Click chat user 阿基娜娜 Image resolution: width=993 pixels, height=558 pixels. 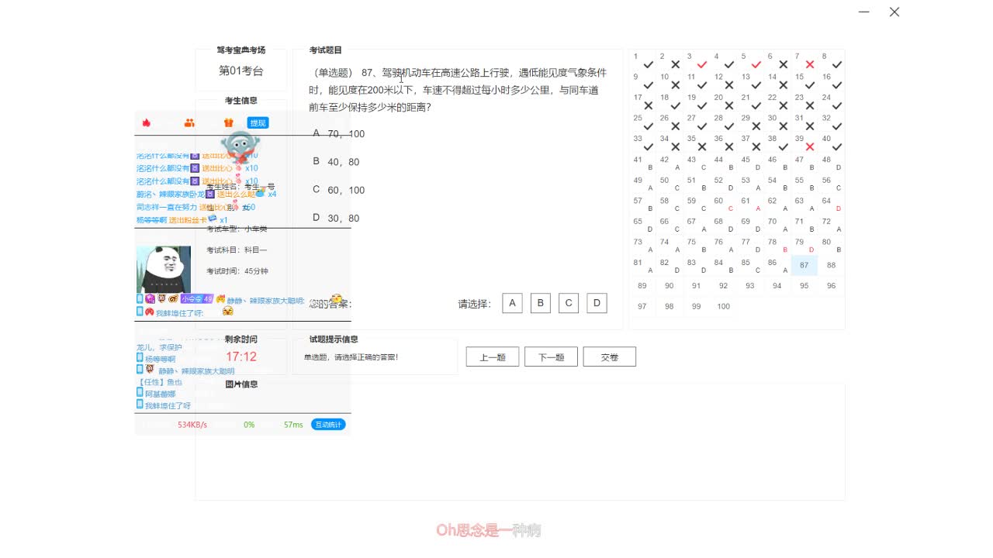(160, 394)
